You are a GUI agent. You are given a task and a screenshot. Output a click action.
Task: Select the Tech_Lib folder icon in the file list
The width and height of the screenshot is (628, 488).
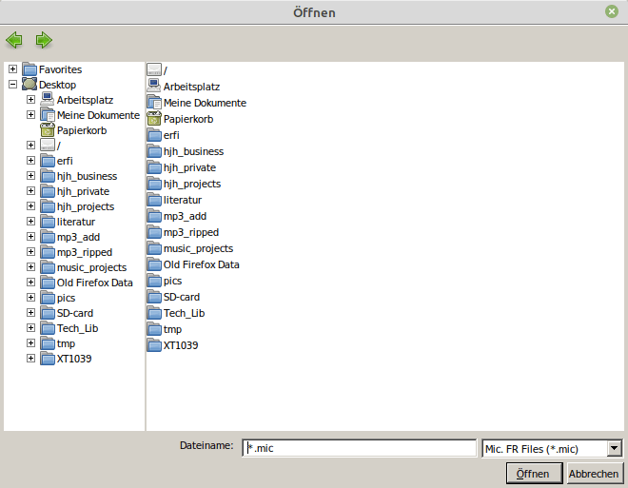[154, 313]
